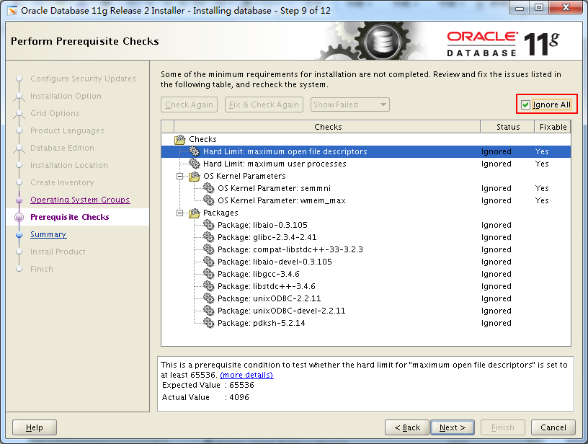Select Package: unixODBC-devel-2.2.11 row
The height and width of the screenshot is (444, 588).
(x=366, y=311)
